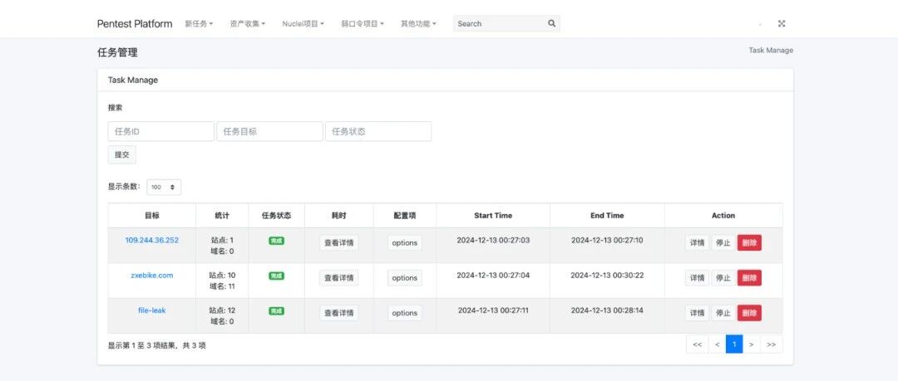Viewport: 898px width, 381px height.
Task: Go to previous page with < button
Action: pyautogui.click(x=717, y=344)
